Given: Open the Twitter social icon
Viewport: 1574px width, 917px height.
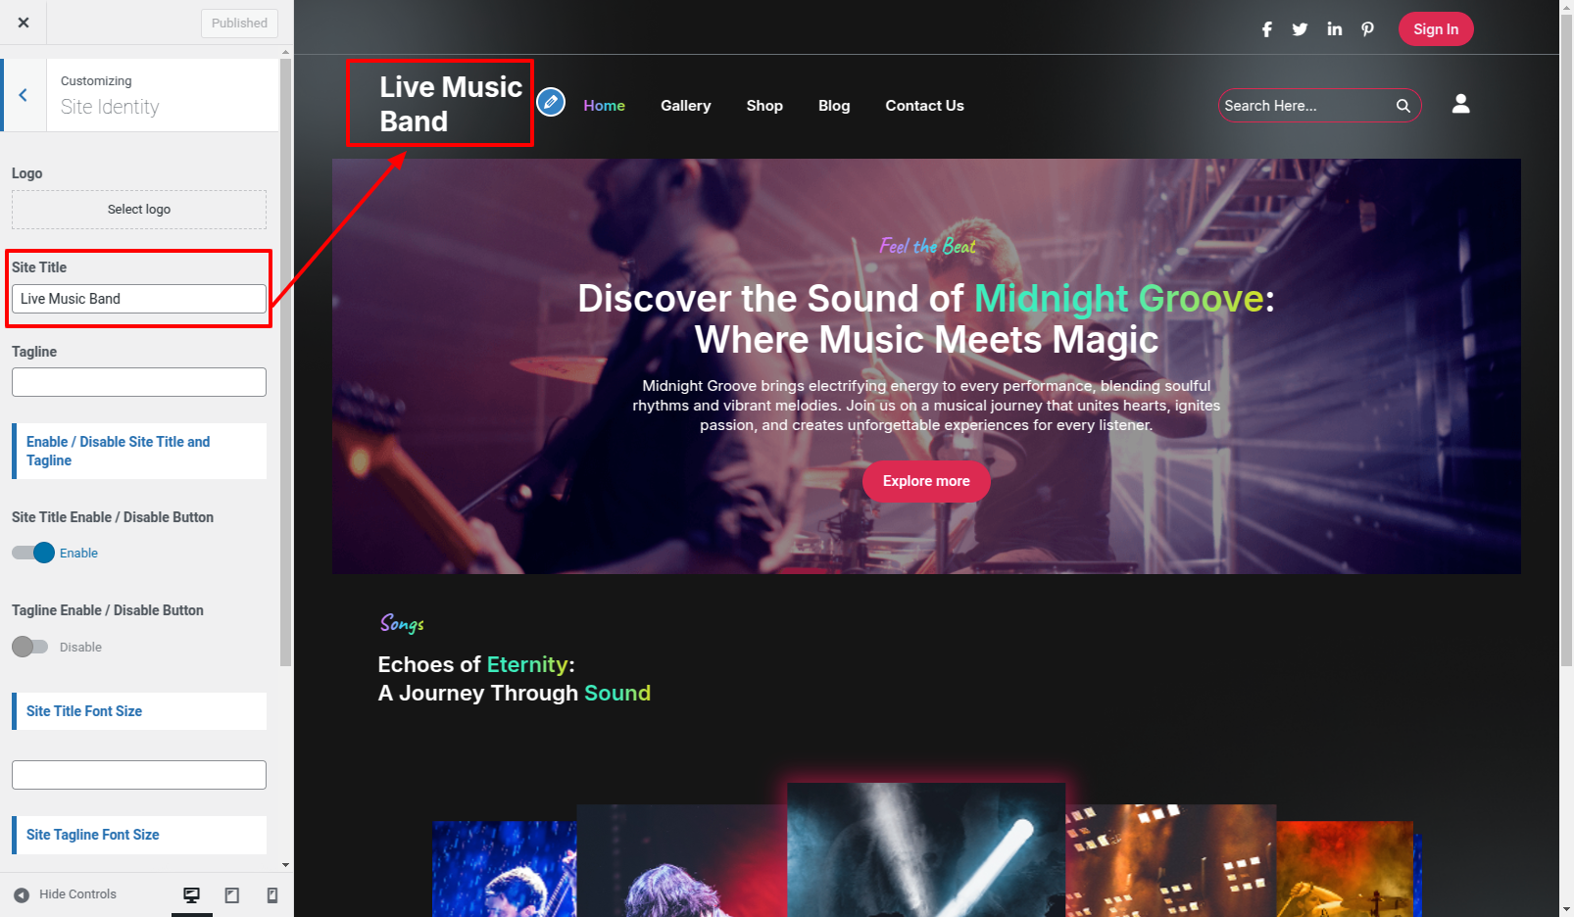Looking at the screenshot, I should point(1300,29).
